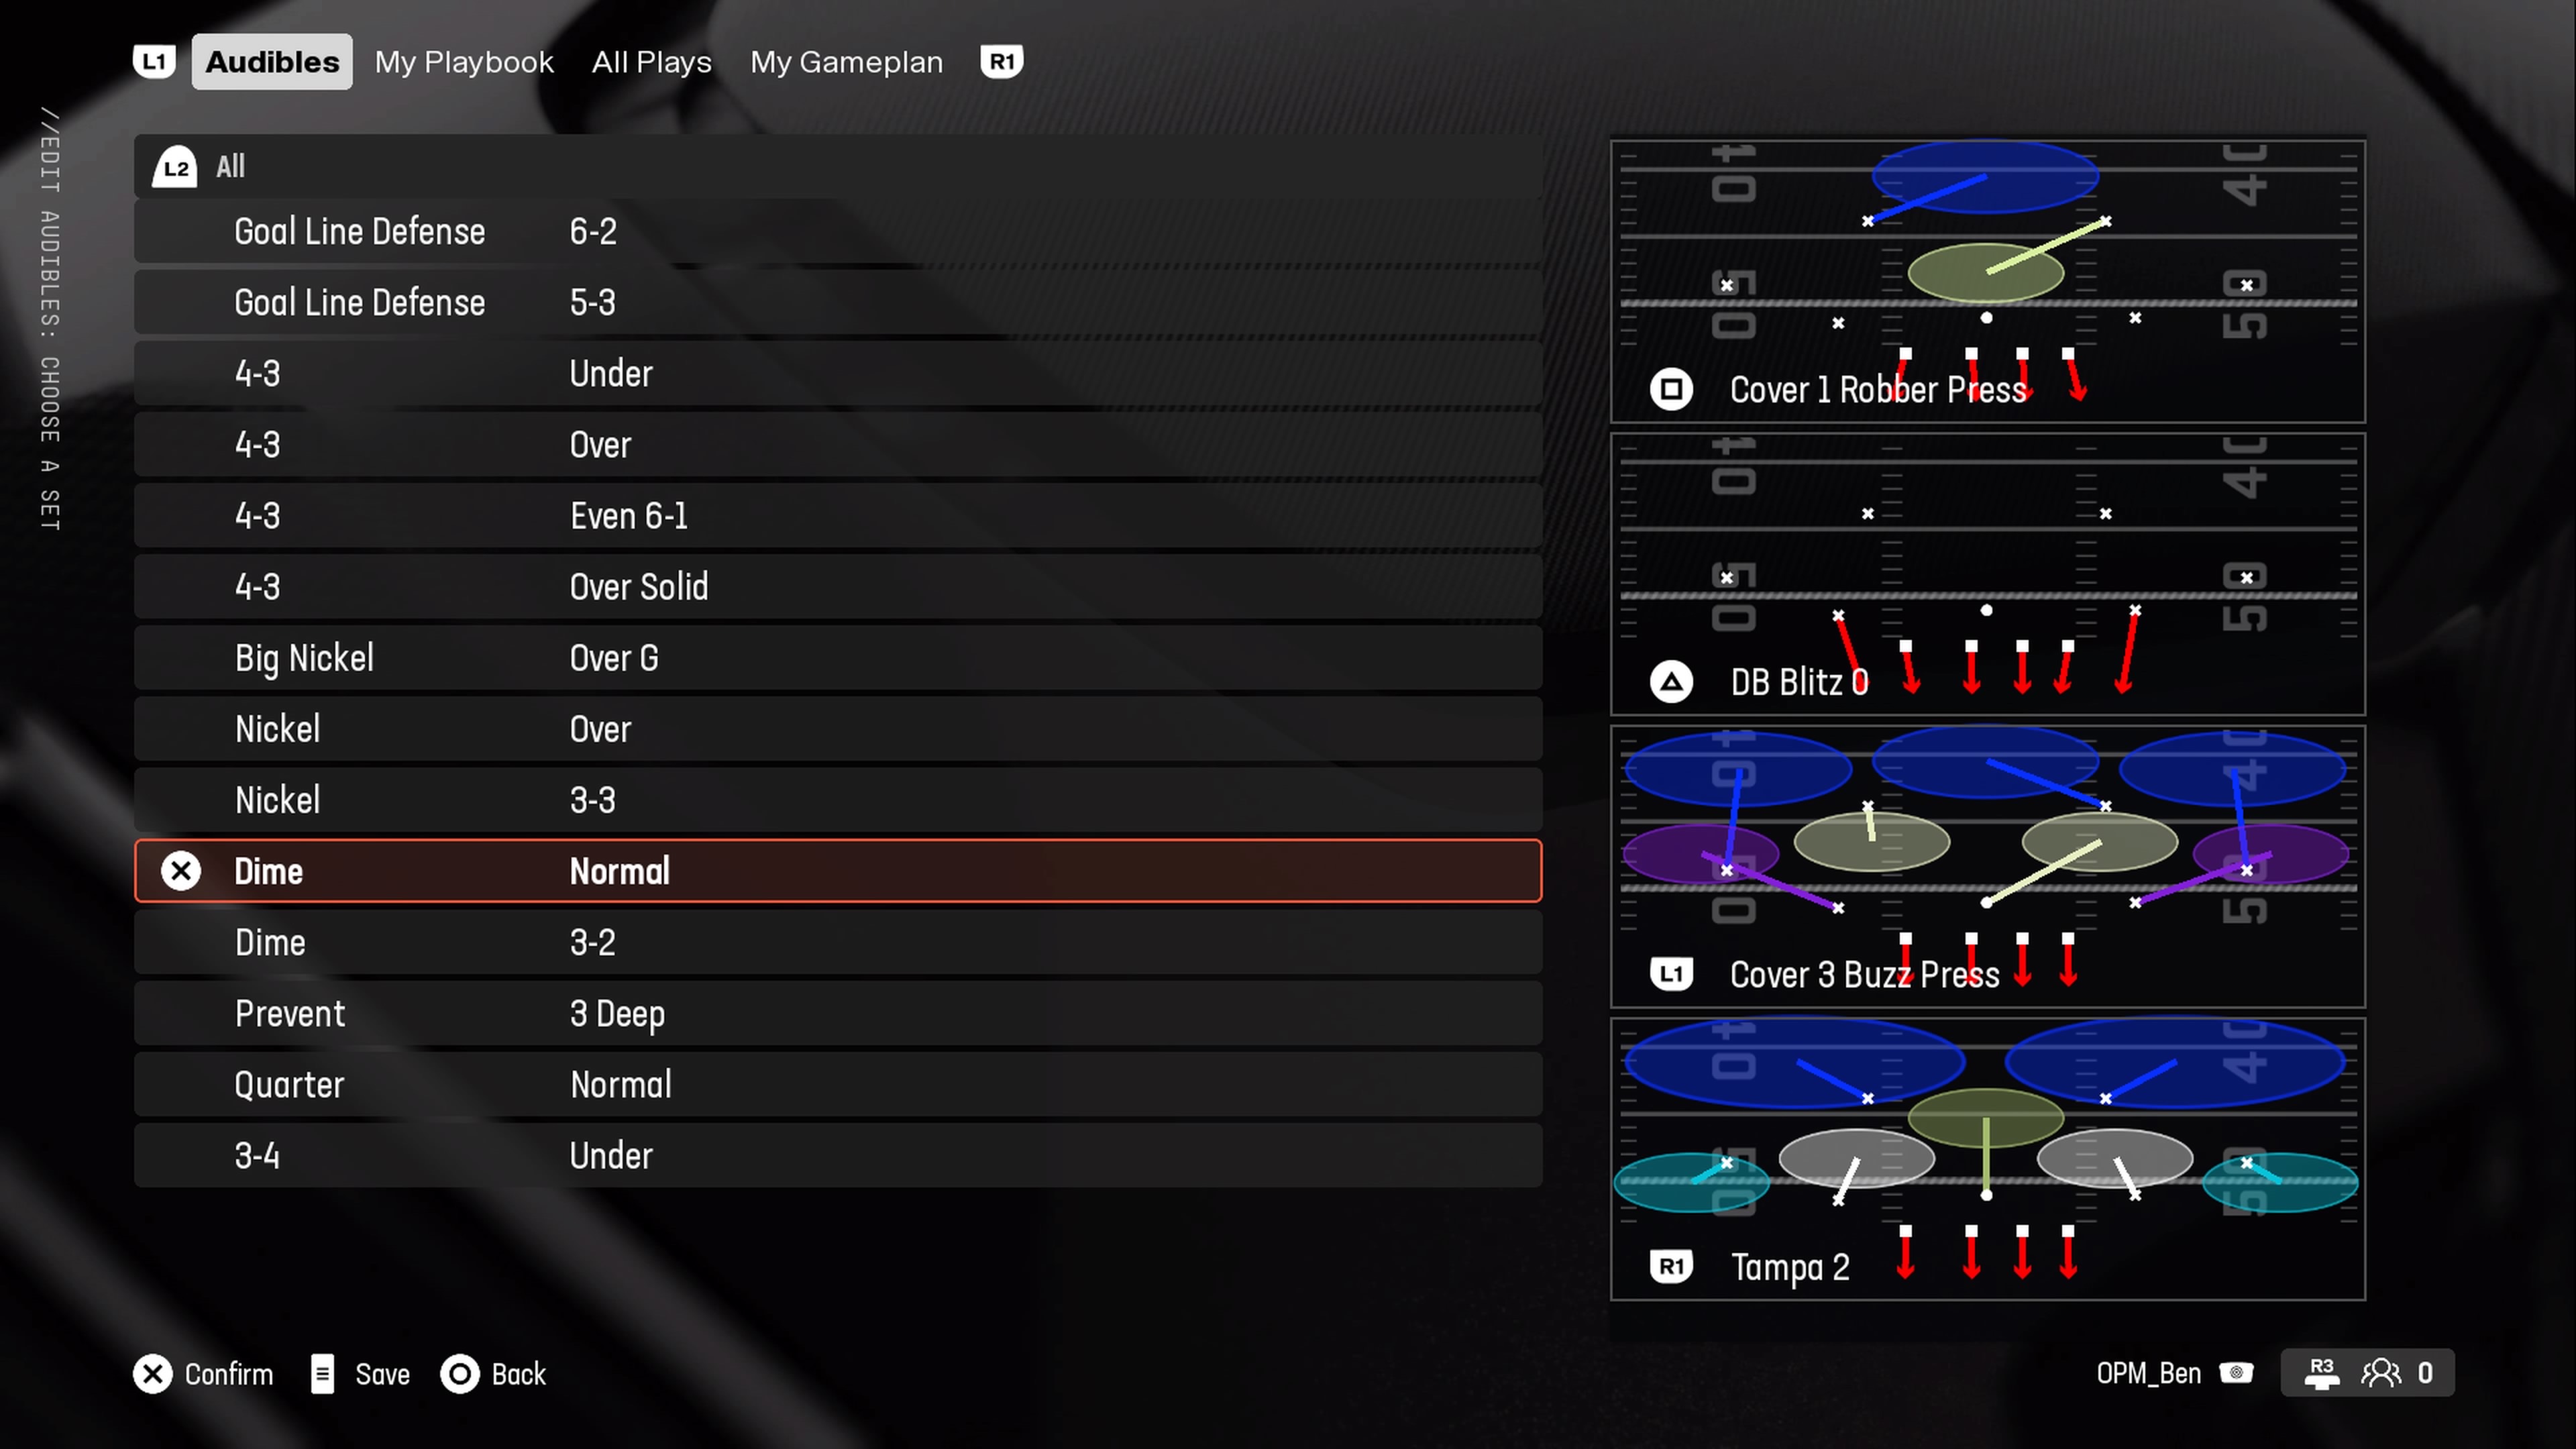Open the My Gameplan menu item

(x=847, y=60)
